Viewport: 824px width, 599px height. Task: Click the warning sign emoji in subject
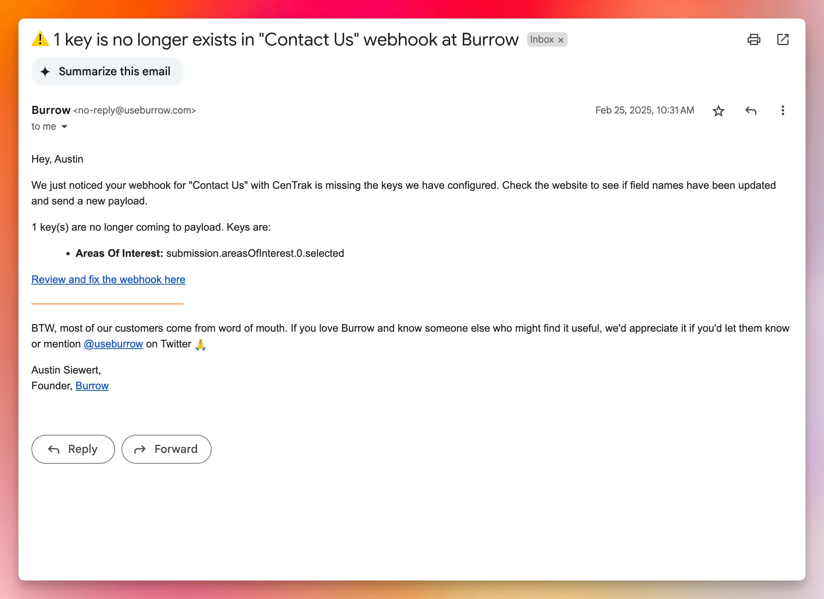(x=40, y=39)
